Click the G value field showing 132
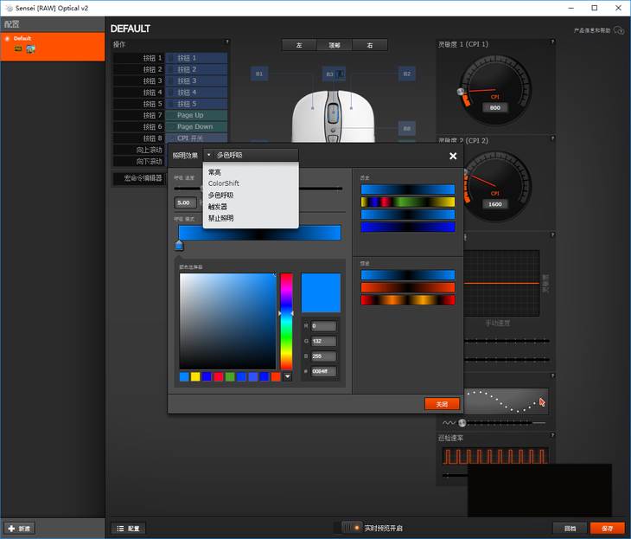The height and width of the screenshot is (539, 631). coord(323,341)
